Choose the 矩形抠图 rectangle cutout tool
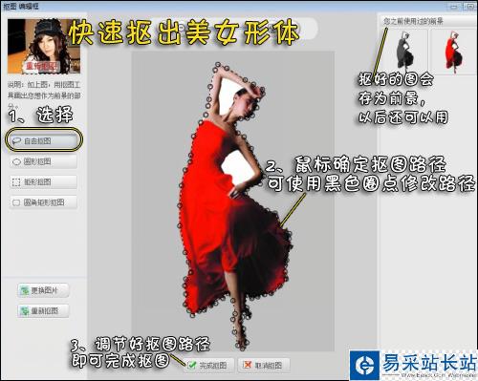The image size is (478, 381). (x=44, y=182)
